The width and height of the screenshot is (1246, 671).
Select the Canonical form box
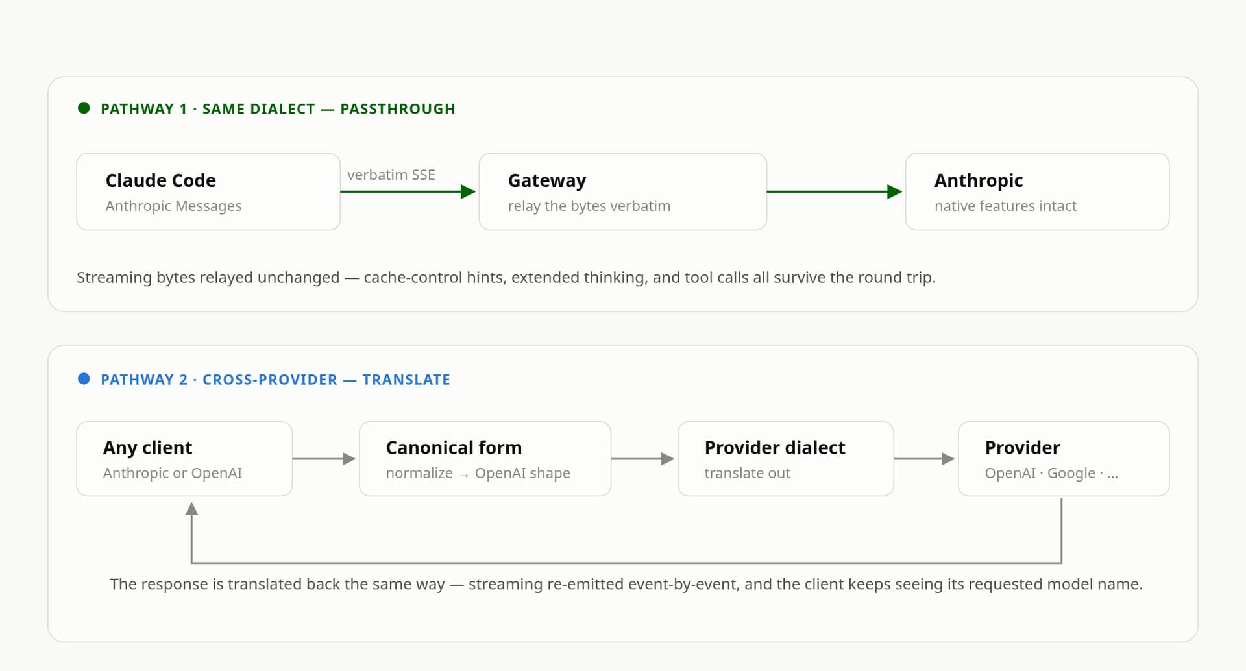point(485,459)
